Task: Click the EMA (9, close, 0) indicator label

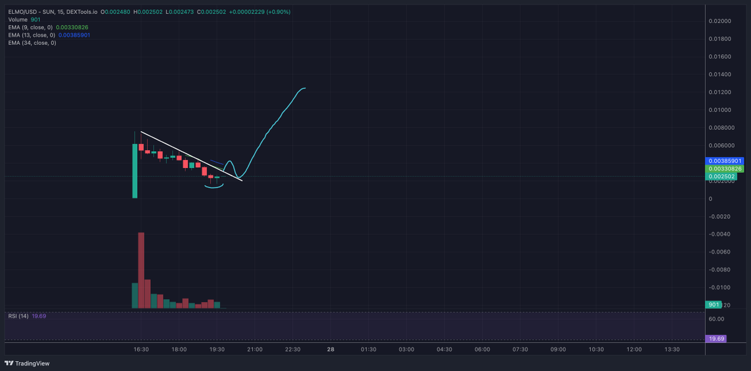Action: (x=31, y=27)
